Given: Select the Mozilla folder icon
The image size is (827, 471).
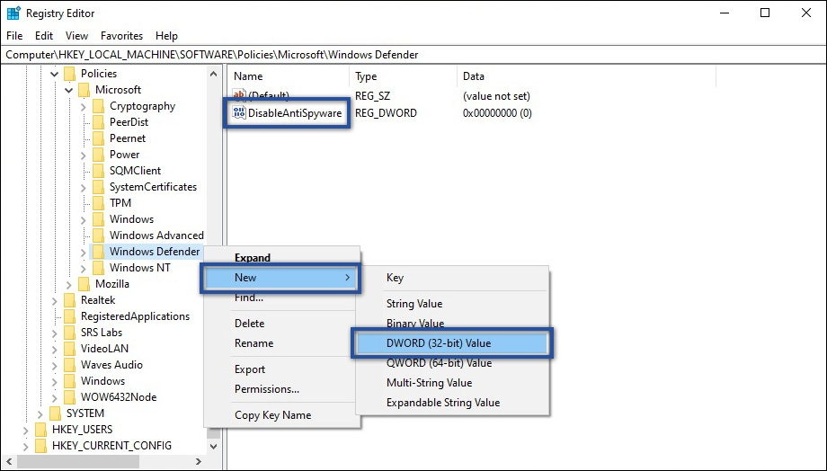Looking at the screenshot, I should [84, 284].
